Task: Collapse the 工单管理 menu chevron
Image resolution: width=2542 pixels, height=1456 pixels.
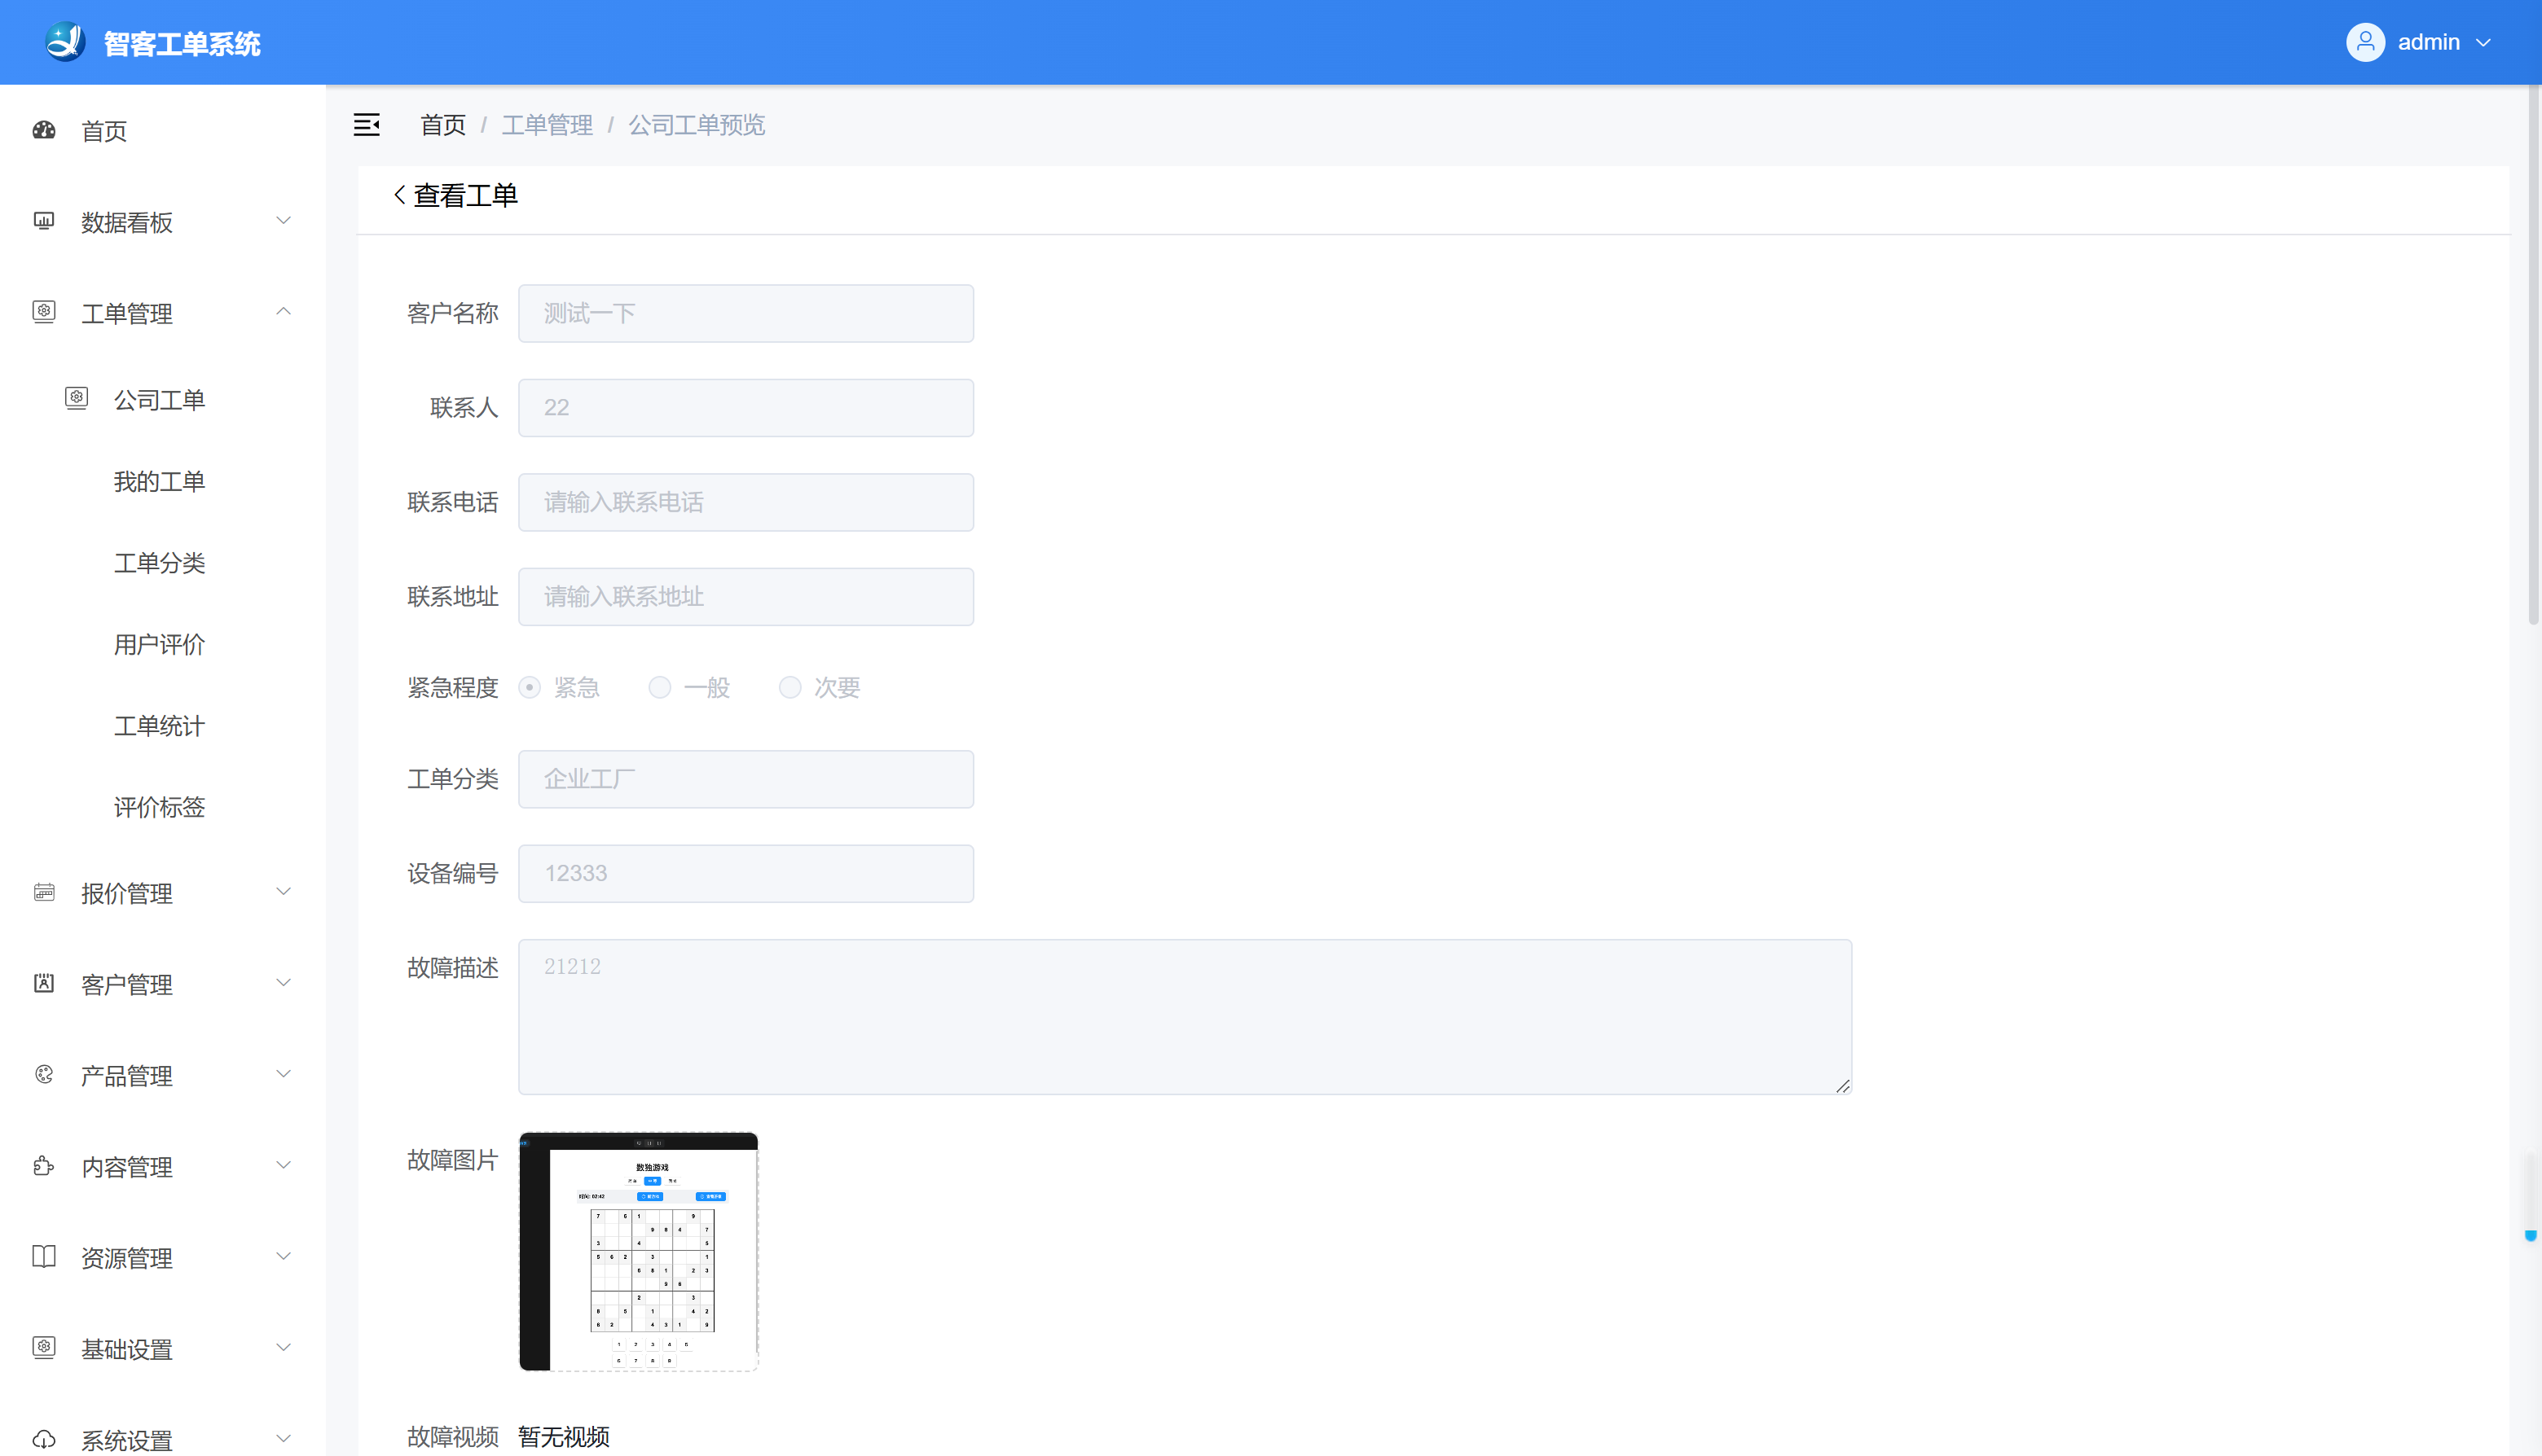Action: [283, 312]
